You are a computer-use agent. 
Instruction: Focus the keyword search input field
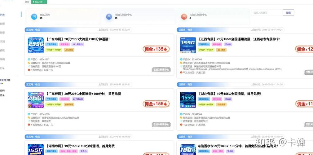pos(267,13)
